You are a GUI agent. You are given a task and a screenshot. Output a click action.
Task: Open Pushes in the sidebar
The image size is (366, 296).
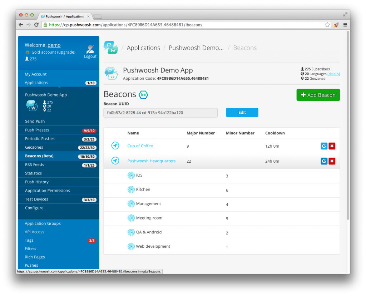point(31,265)
